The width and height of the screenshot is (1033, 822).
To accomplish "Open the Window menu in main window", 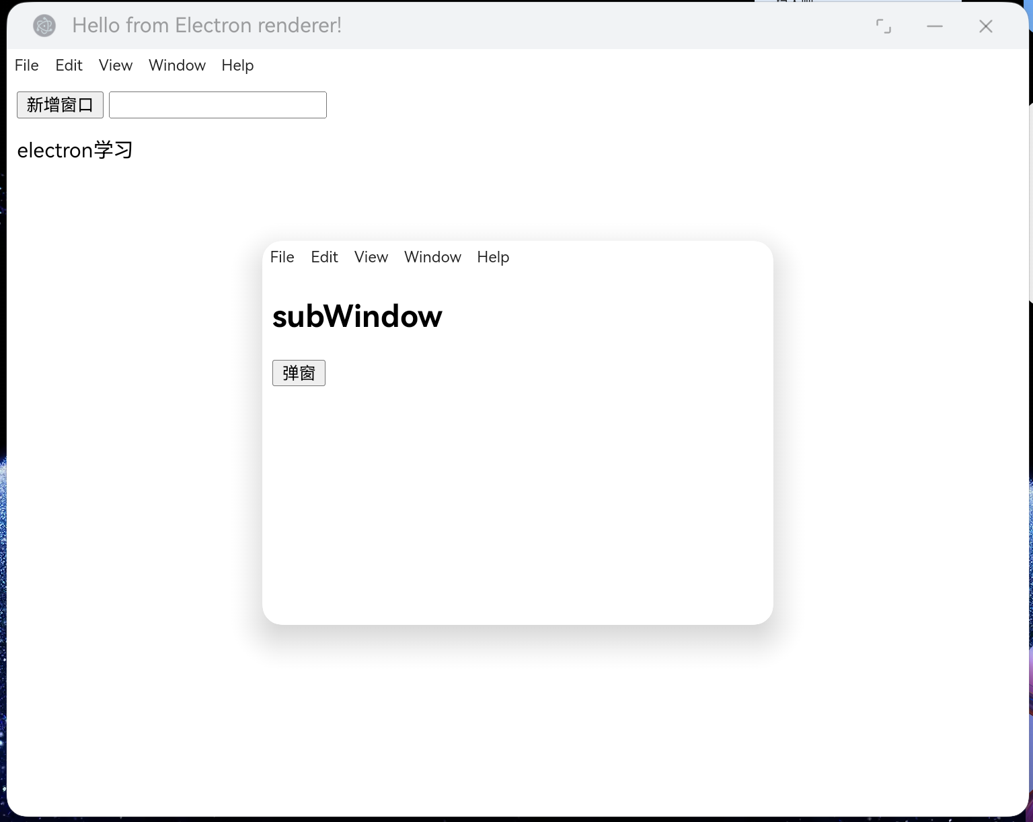I will click(x=177, y=65).
